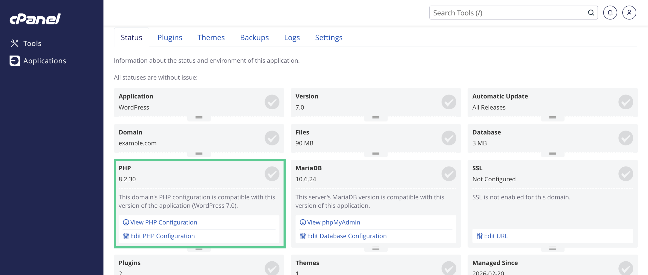Viewport: 648px width, 275px height.
Task: Click the 3 MB database value
Action: coord(479,143)
